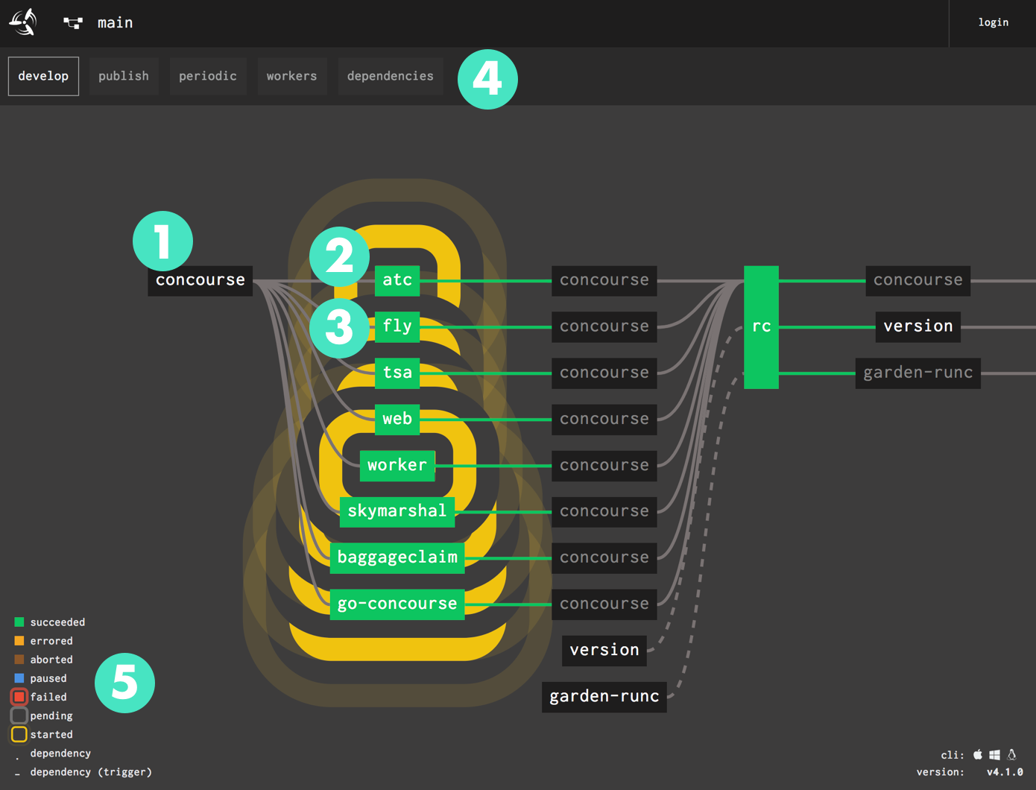The width and height of the screenshot is (1036, 790).
Task: Download the fly CLI for macOS
Action: click(x=978, y=754)
